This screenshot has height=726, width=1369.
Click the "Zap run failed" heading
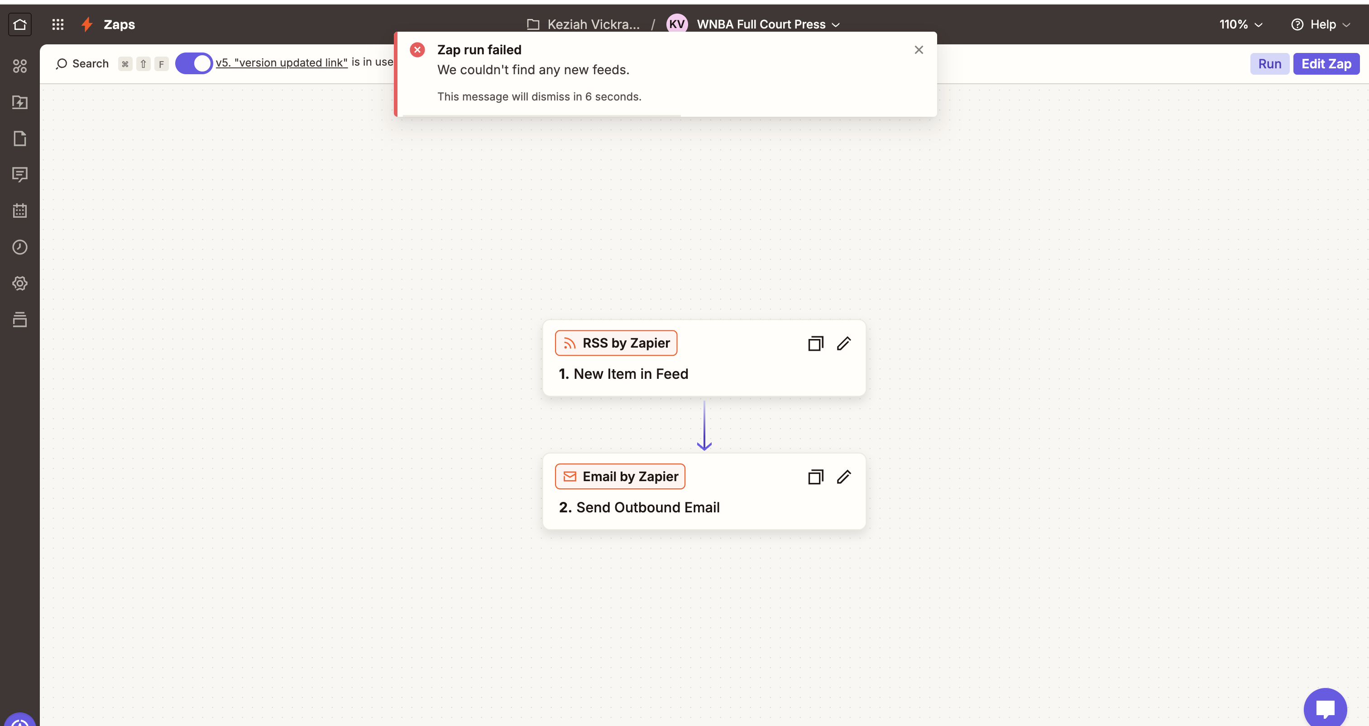click(479, 50)
